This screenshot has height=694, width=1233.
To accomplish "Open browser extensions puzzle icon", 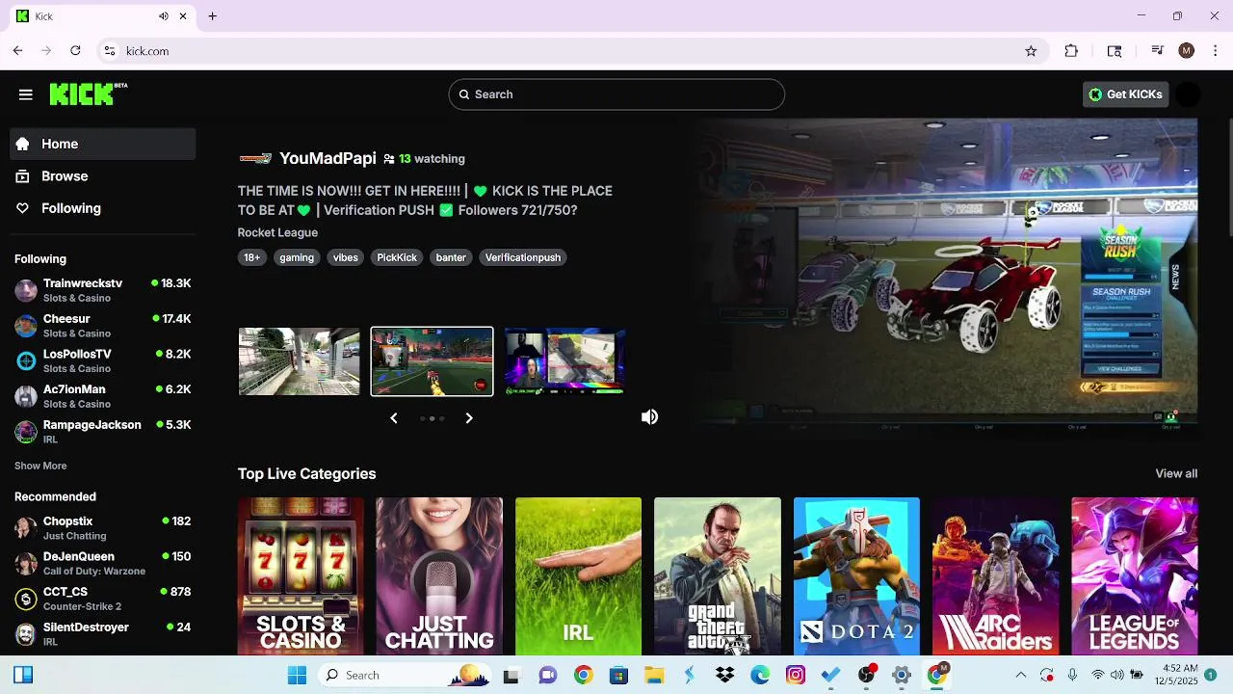I will coord(1071,51).
